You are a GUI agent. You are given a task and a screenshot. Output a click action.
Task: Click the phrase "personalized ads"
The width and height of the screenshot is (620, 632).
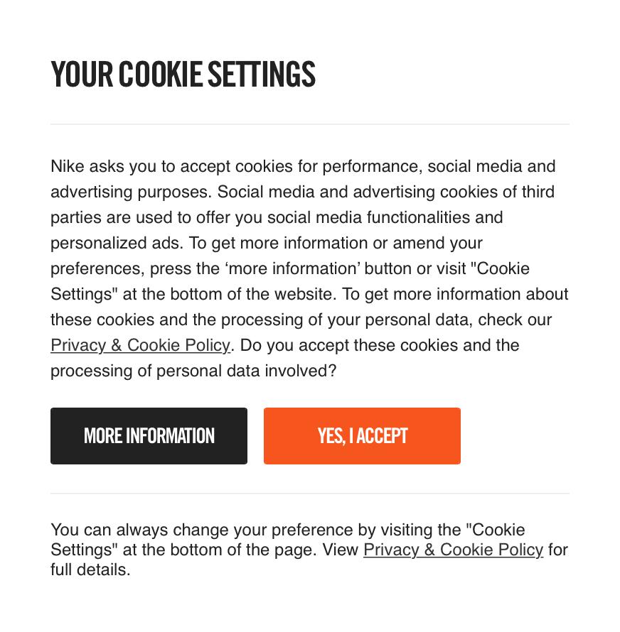[117, 243]
